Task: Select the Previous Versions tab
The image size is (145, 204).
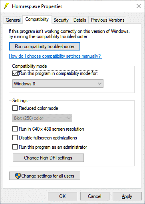Action: (x=107, y=20)
